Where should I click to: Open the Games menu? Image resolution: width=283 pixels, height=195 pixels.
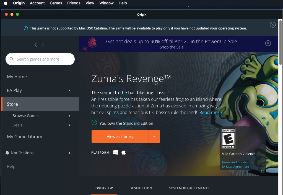click(56, 3)
